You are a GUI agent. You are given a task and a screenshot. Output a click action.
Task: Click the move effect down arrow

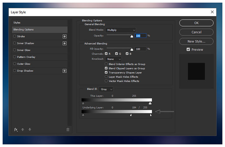click(x=30, y=129)
